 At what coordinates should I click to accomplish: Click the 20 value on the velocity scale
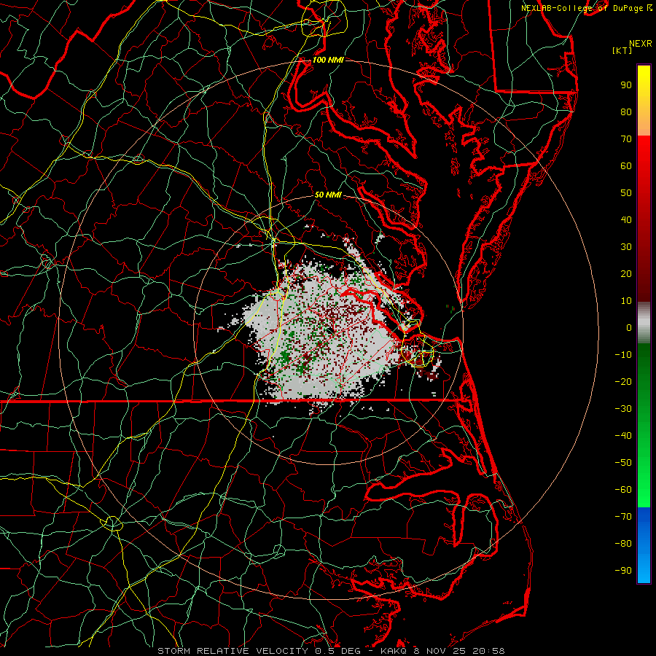[626, 274]
